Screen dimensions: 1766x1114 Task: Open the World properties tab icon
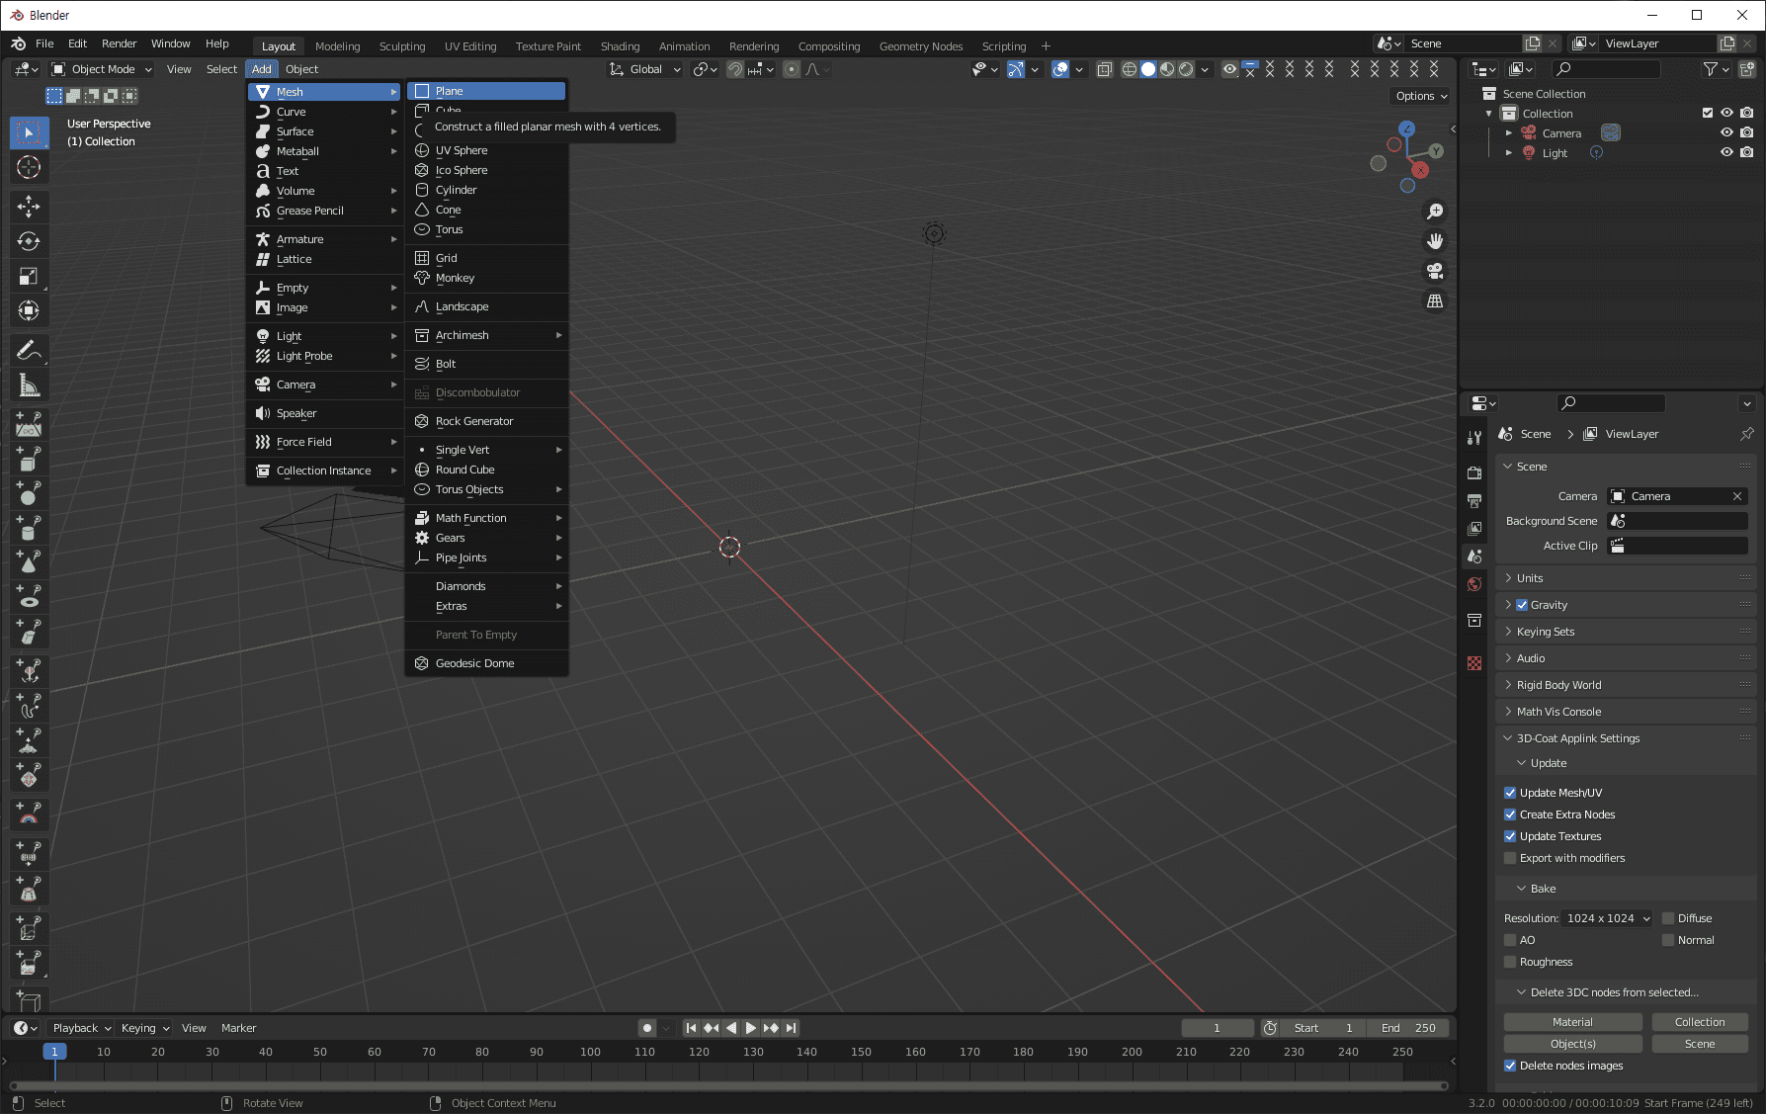tap(1474, 584)
